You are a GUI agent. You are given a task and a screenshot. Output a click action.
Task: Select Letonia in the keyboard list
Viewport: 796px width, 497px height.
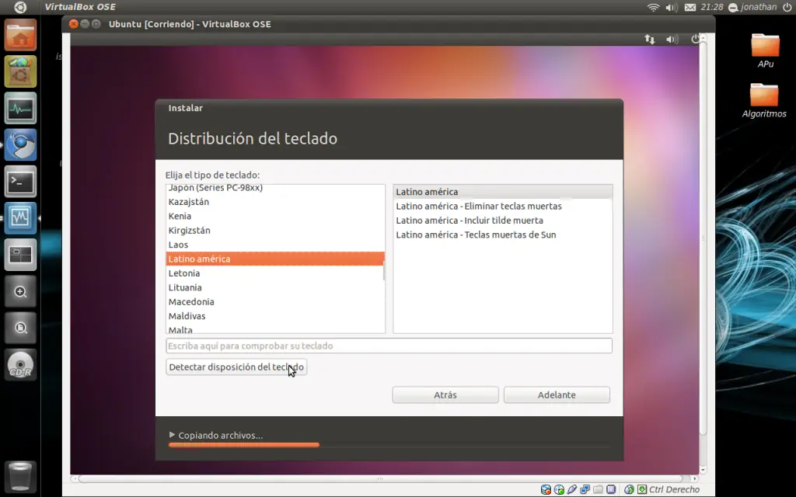click(x=275, y=273)
